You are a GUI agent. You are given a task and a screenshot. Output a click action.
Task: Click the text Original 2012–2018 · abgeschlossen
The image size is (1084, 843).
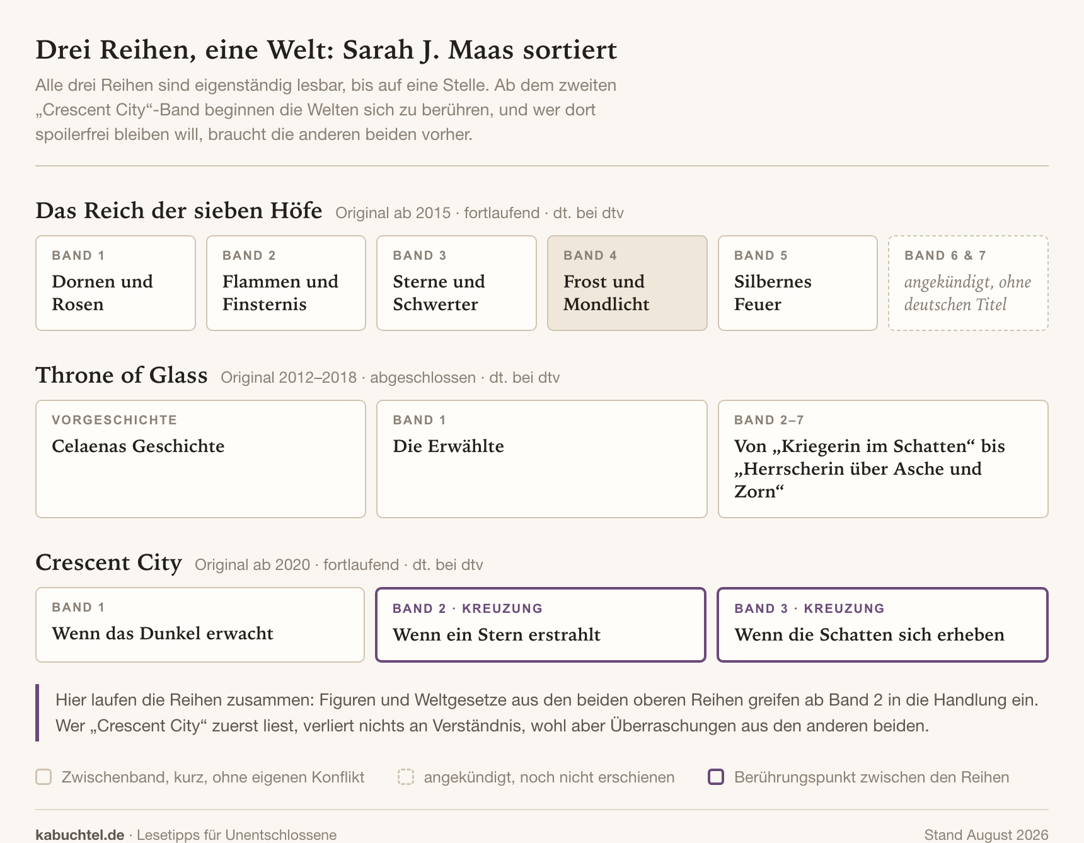coord(348,378)
